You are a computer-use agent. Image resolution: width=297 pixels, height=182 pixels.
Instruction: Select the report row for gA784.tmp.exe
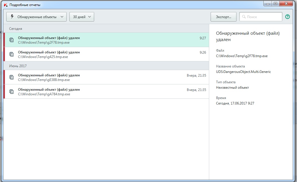click(106, 92)
